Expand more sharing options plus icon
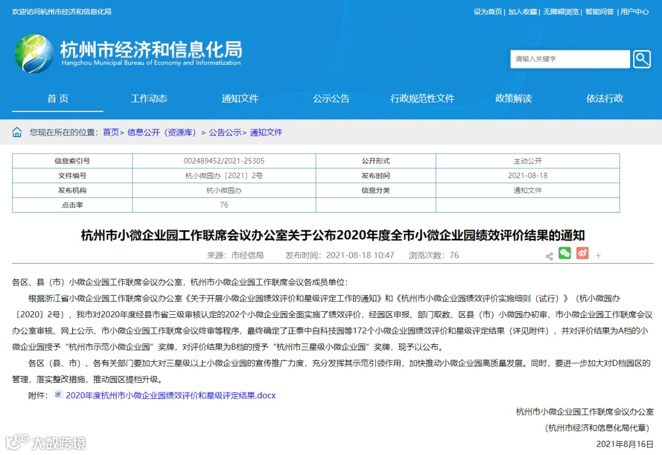662x455 pixels. pyautogui.click(x=598, y=255)
